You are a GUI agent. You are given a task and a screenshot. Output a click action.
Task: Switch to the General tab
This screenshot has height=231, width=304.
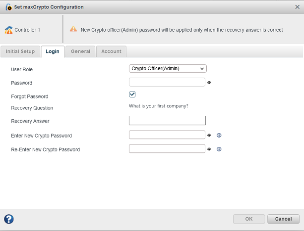pos(80,51)
